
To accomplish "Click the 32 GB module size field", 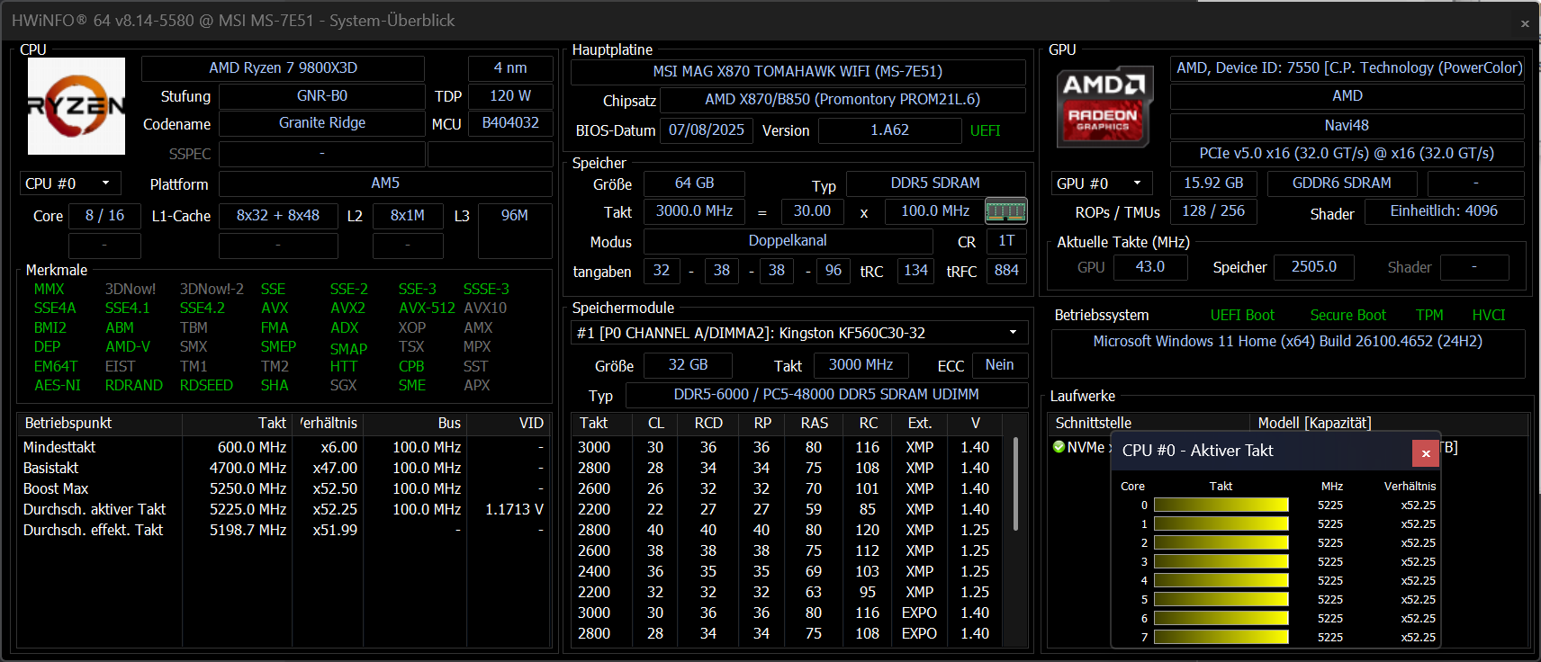I will 688,365.
